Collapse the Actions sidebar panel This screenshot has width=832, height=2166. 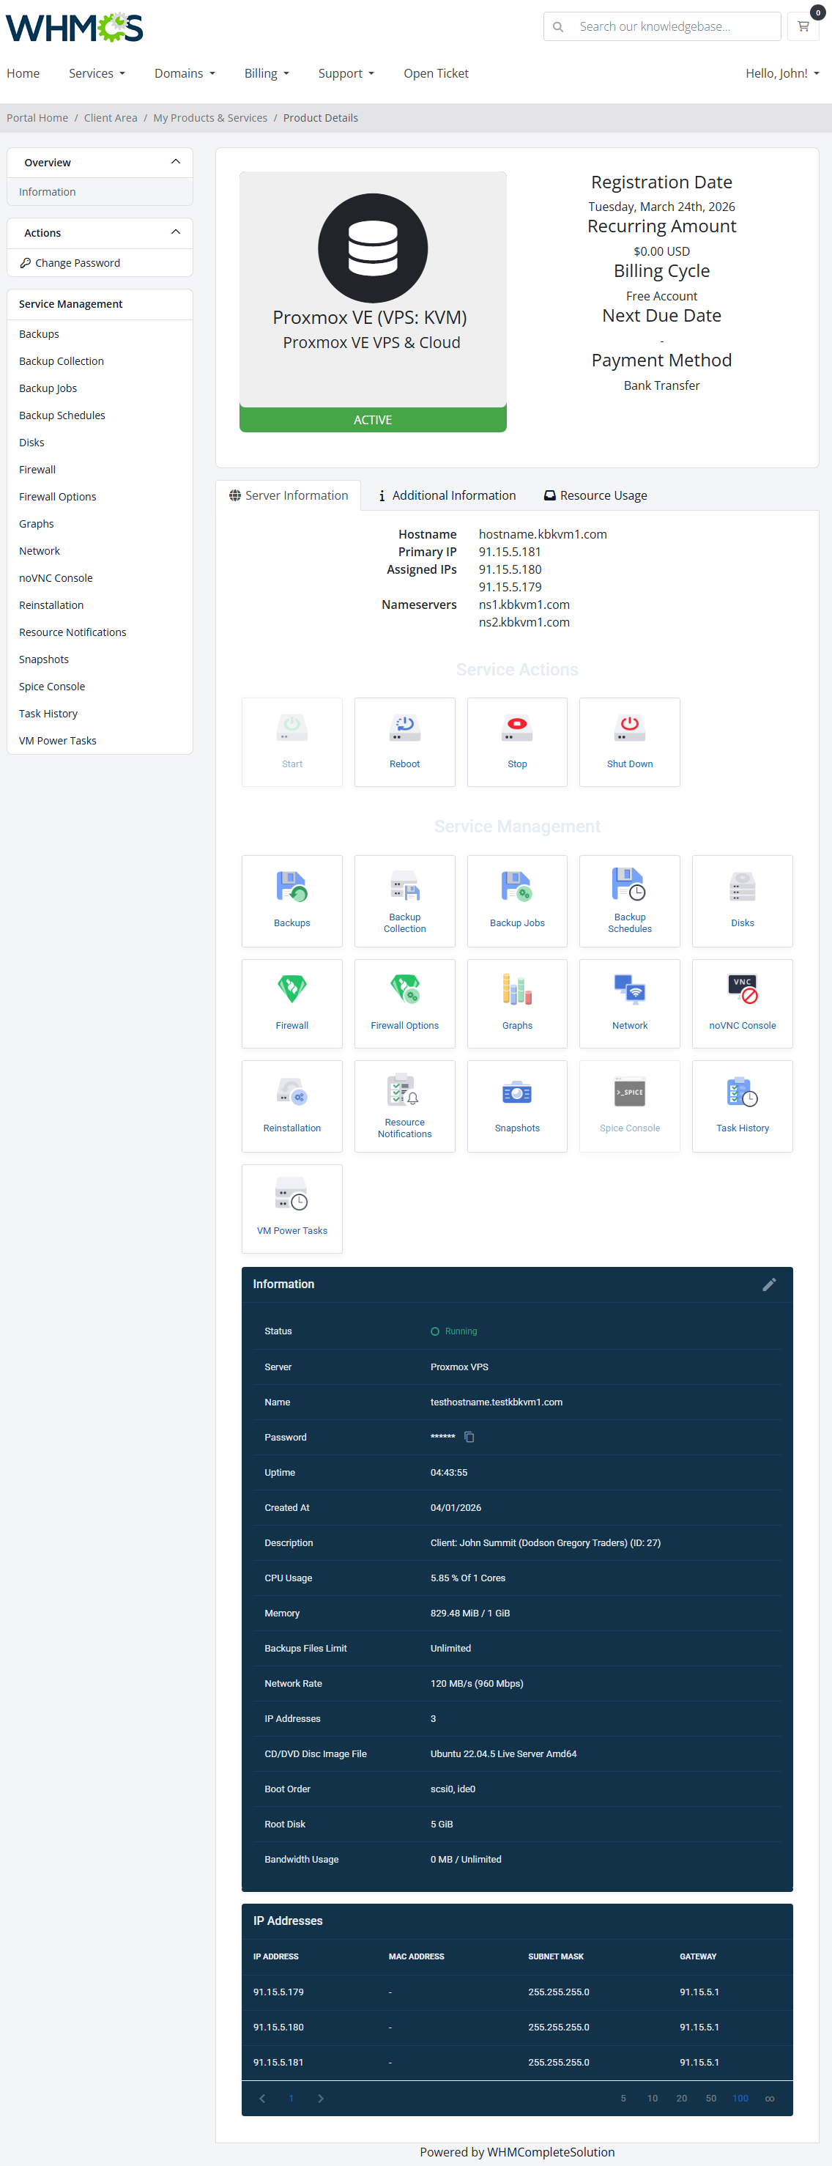point(176,233)
